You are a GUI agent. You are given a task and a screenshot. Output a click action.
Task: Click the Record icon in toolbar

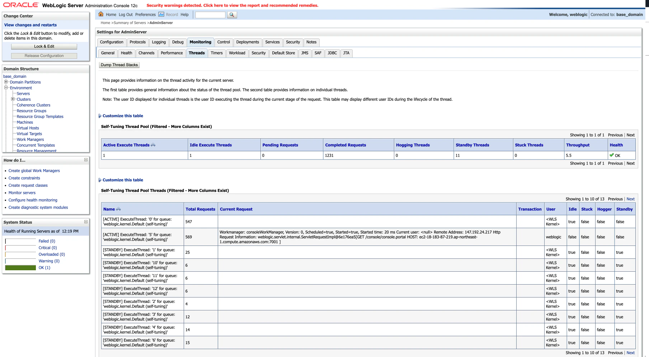click(161, 14)
